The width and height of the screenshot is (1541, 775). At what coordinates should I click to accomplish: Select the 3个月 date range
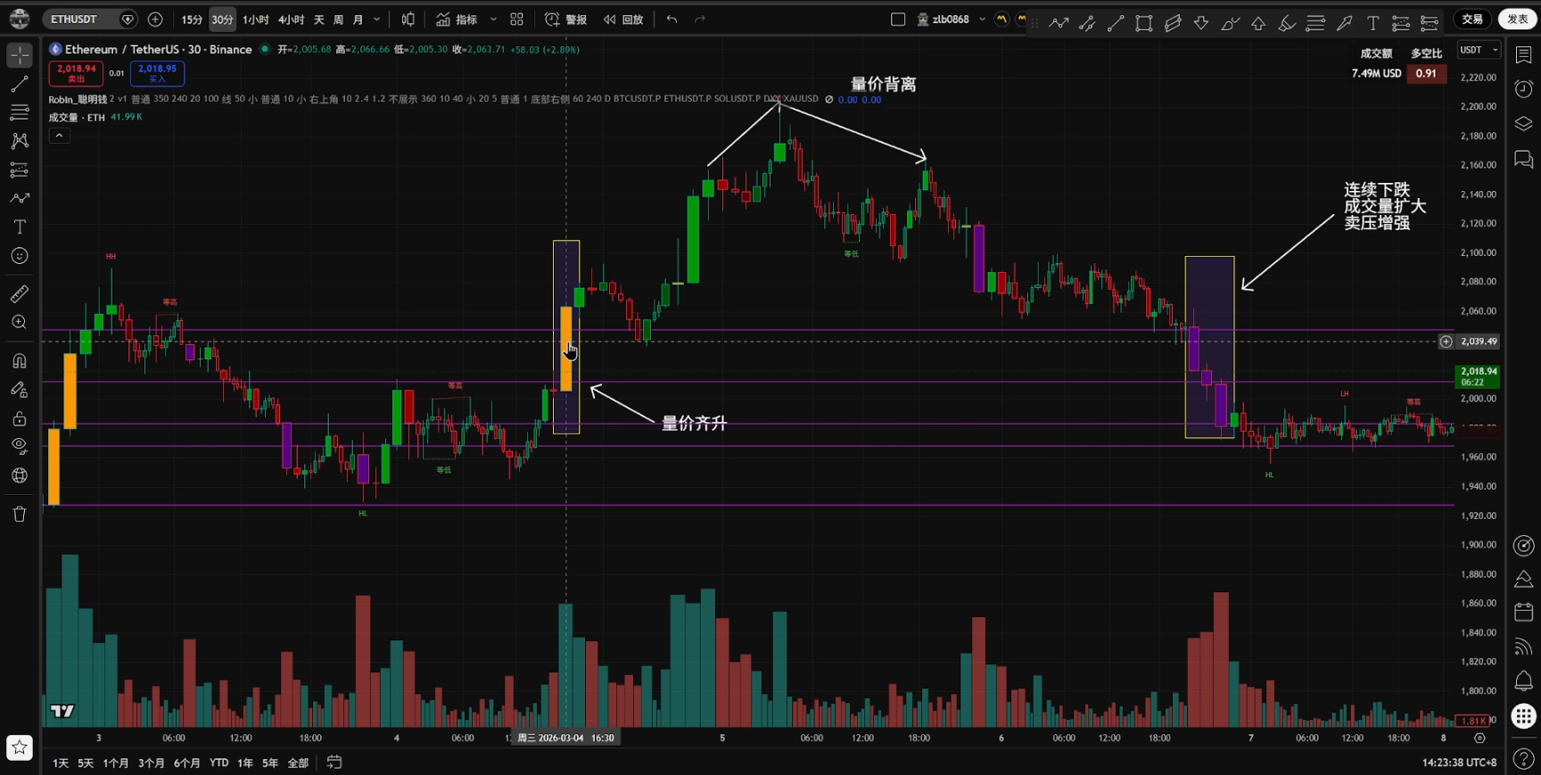coord(152,763)
